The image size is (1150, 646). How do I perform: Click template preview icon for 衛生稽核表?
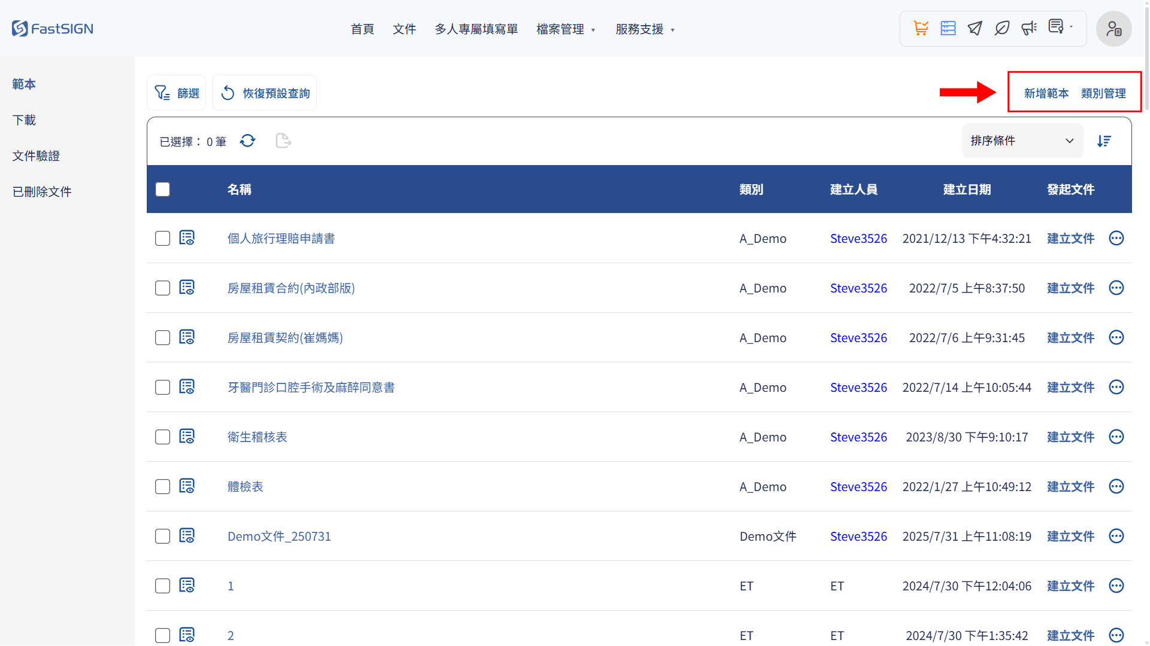click(x=187, y=437)
